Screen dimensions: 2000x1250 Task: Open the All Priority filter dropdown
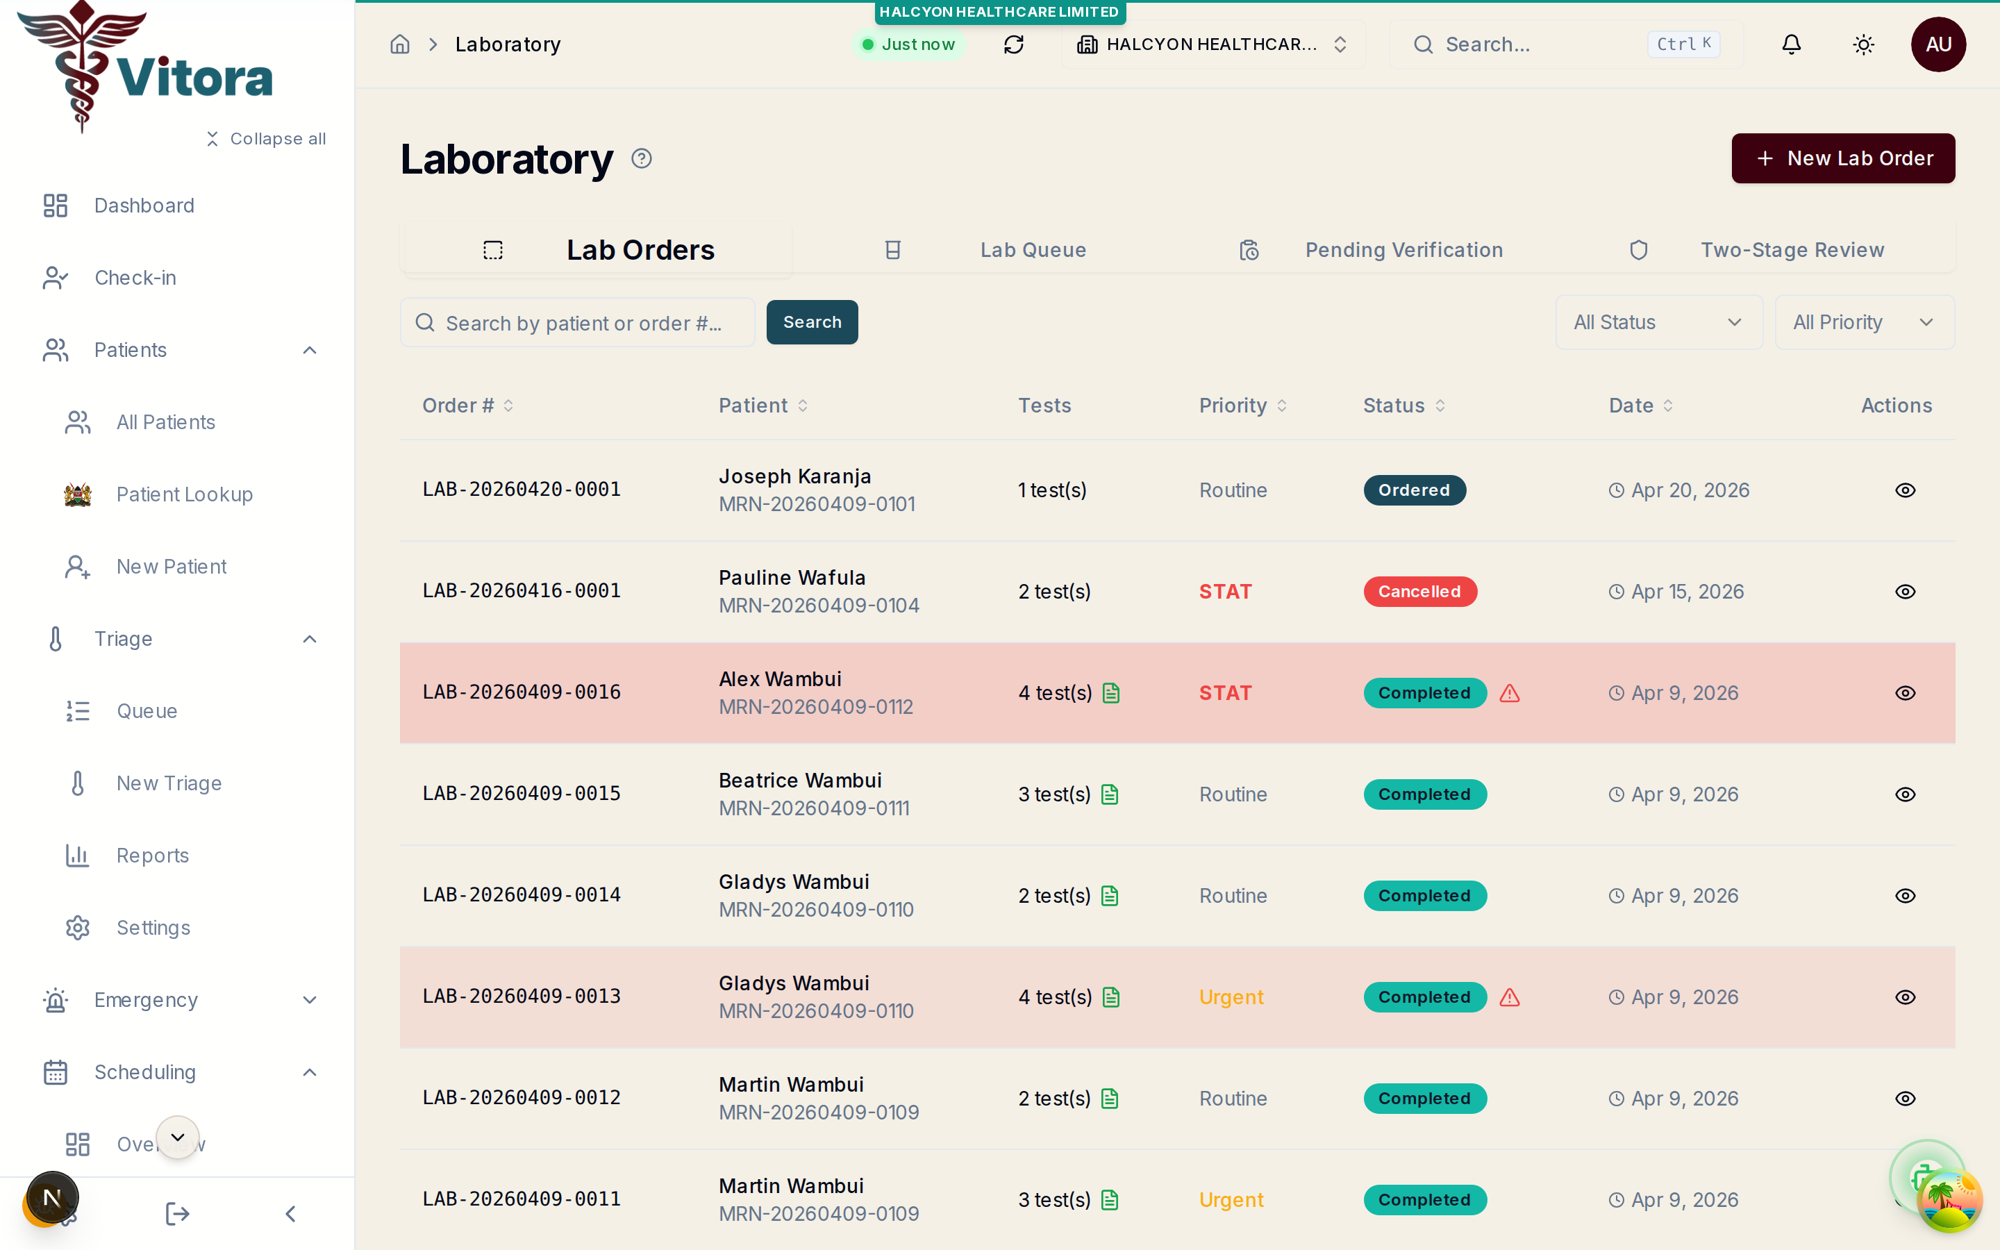click(x=1865, y=322)
